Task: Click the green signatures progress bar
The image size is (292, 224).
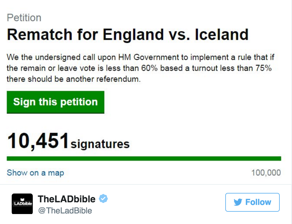Action: coord(144,159)
